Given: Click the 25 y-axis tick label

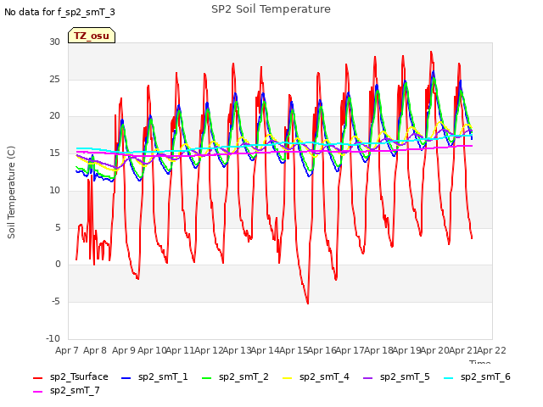Looking at the screenshot, I should [54, 79].
